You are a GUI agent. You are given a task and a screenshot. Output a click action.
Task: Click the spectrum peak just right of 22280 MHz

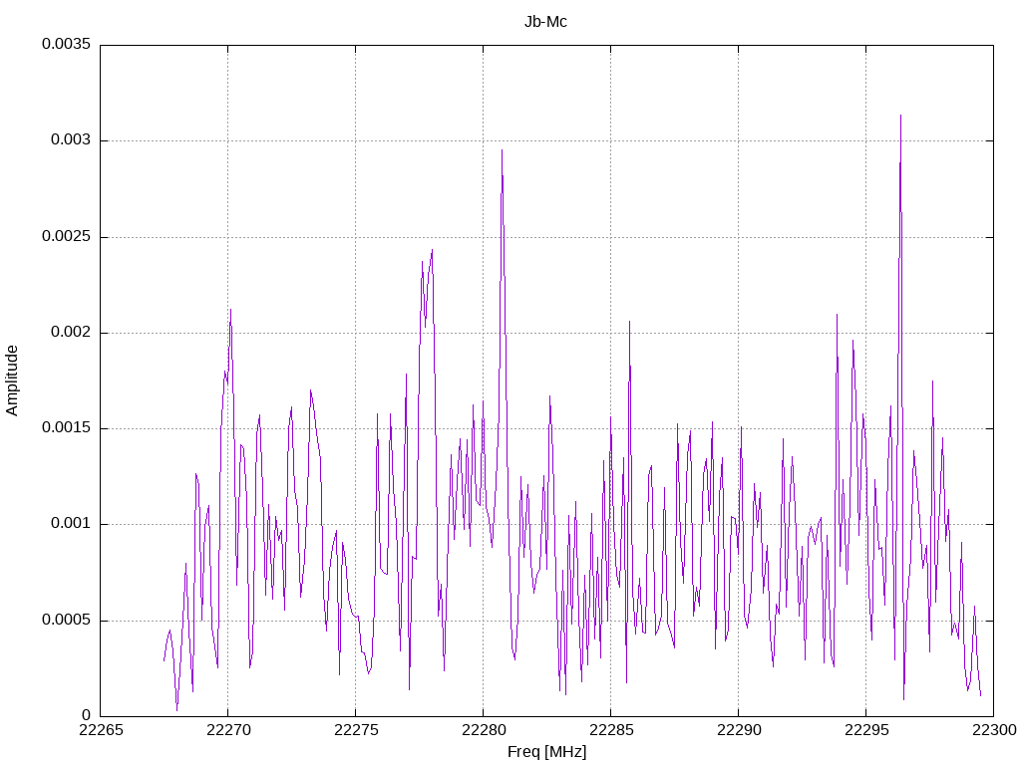(503, 151)
